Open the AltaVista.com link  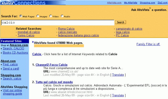point(114,3)
